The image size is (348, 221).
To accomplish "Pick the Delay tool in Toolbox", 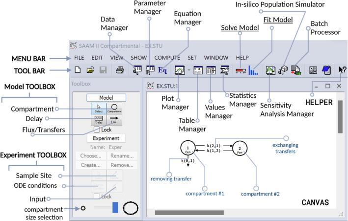I will 99,120.
